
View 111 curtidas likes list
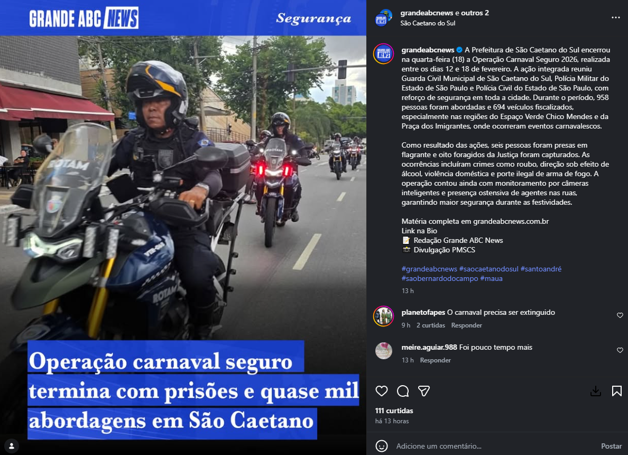[x=394, y=411]
